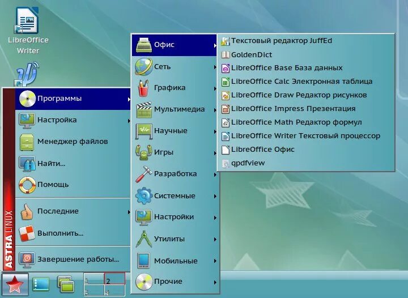Open the window switcher taskbar icon

coord(66,284)
